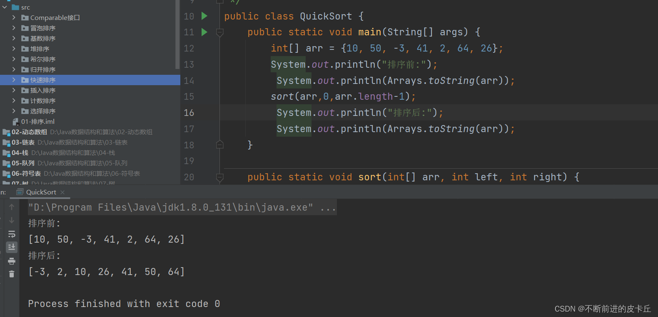Click the QuickSort class name on line 10
The image size is (658, 317).
click(x=326, y=16)
